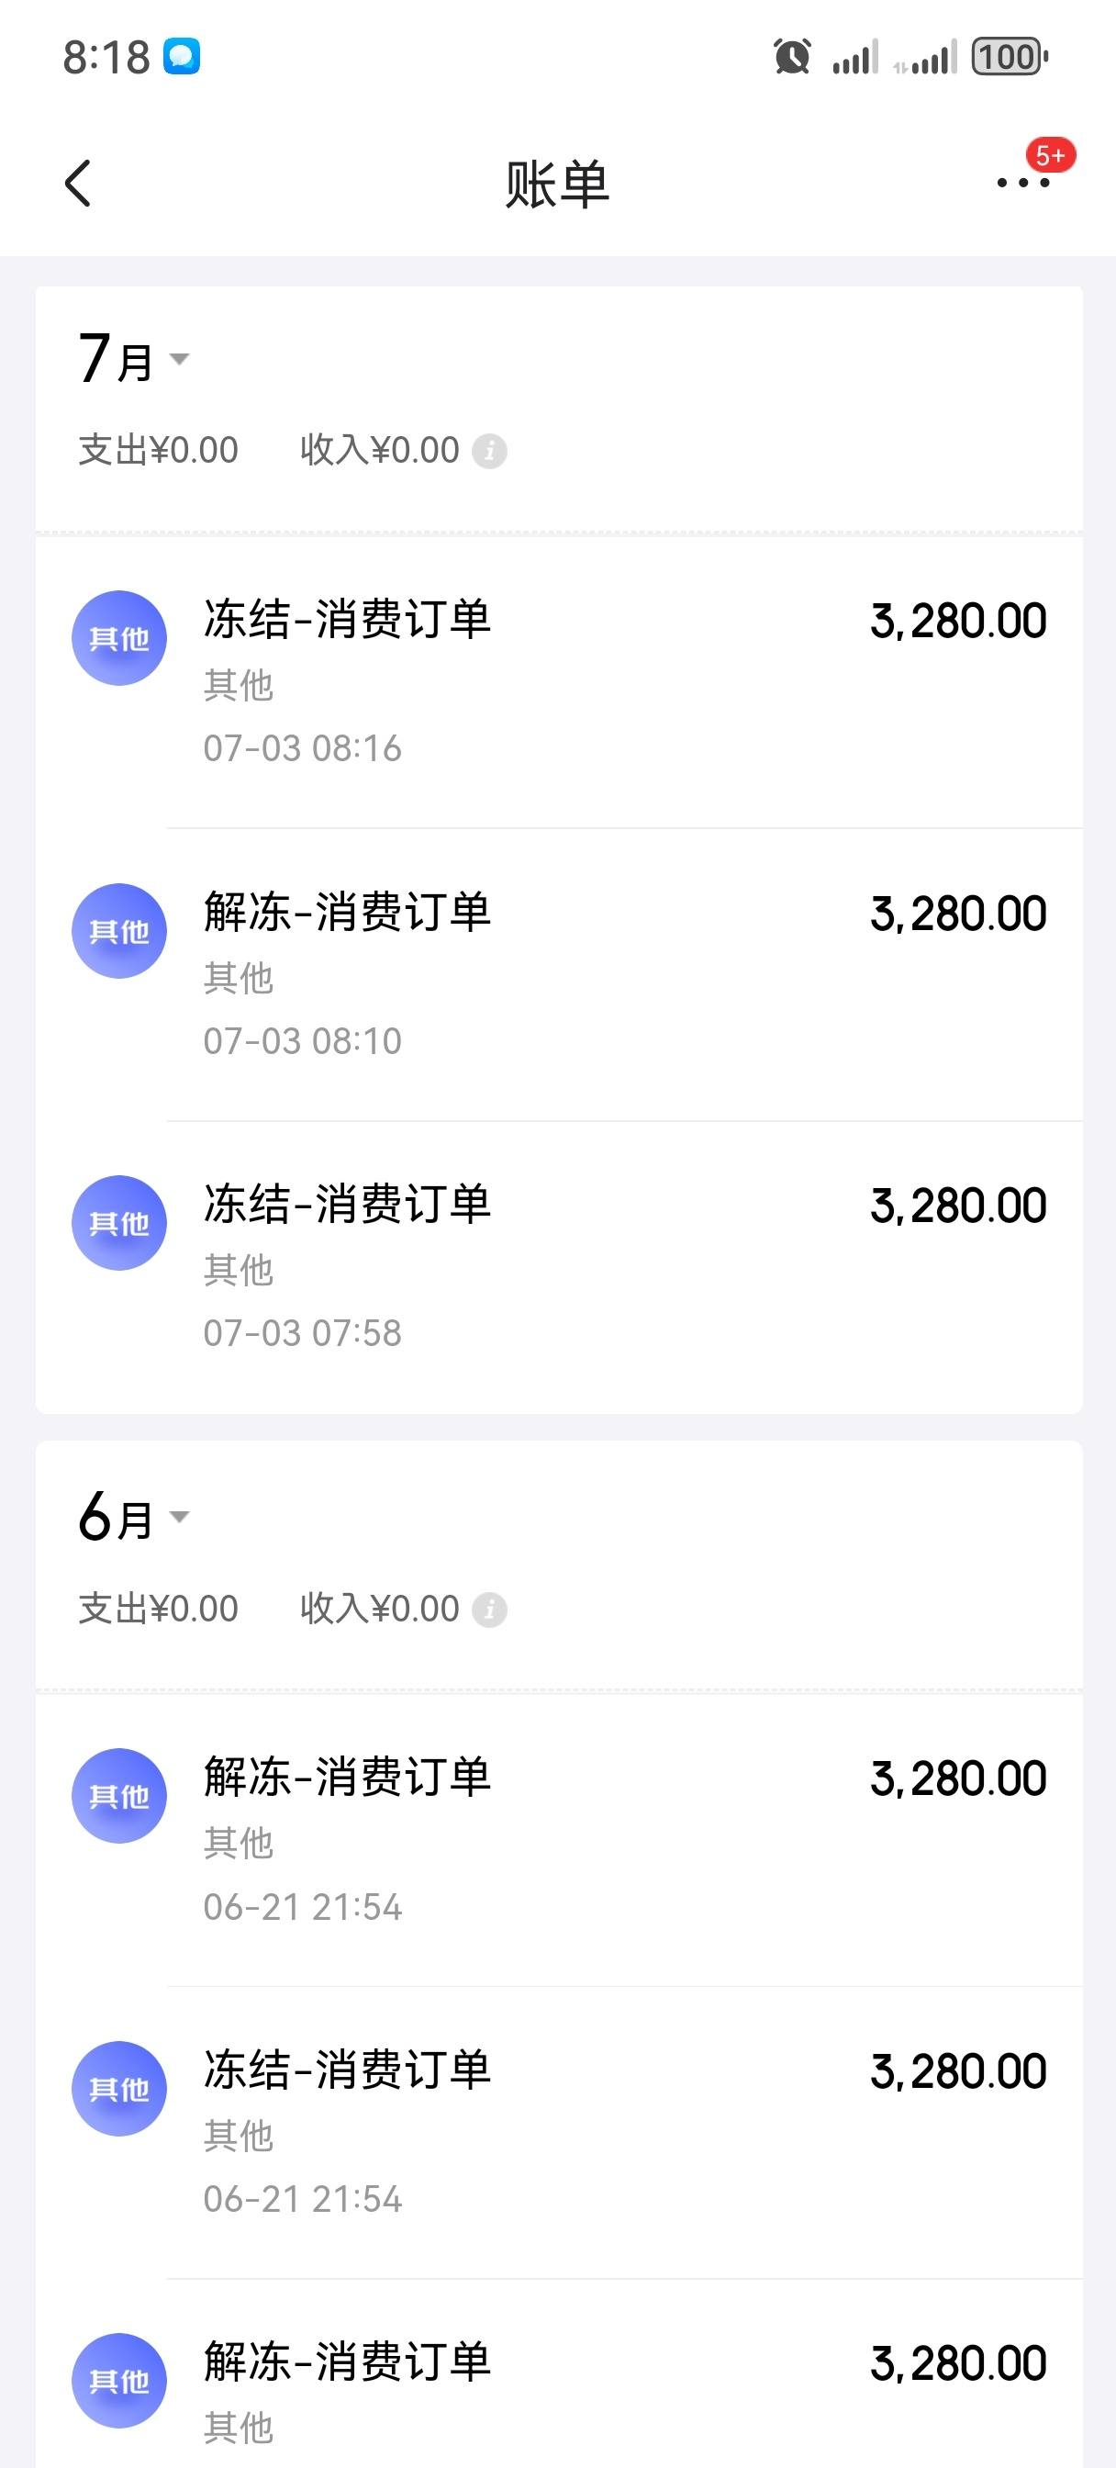Image resolution: width=1116 pixels, height=2468 pixels.
Task: Tap the 其他 icon for the 06-21 冻结 entry
Action: point(118,2089)
